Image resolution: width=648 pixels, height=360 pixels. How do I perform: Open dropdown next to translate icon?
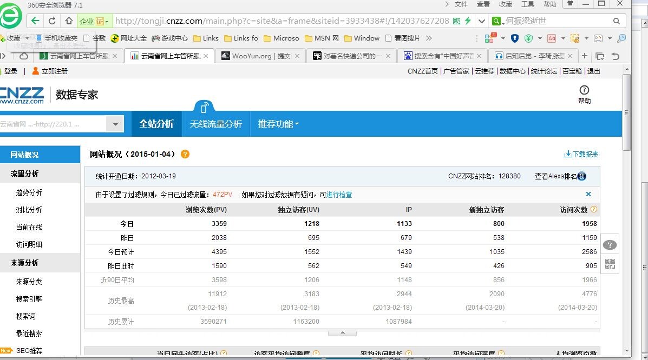[x=563, y=38]
